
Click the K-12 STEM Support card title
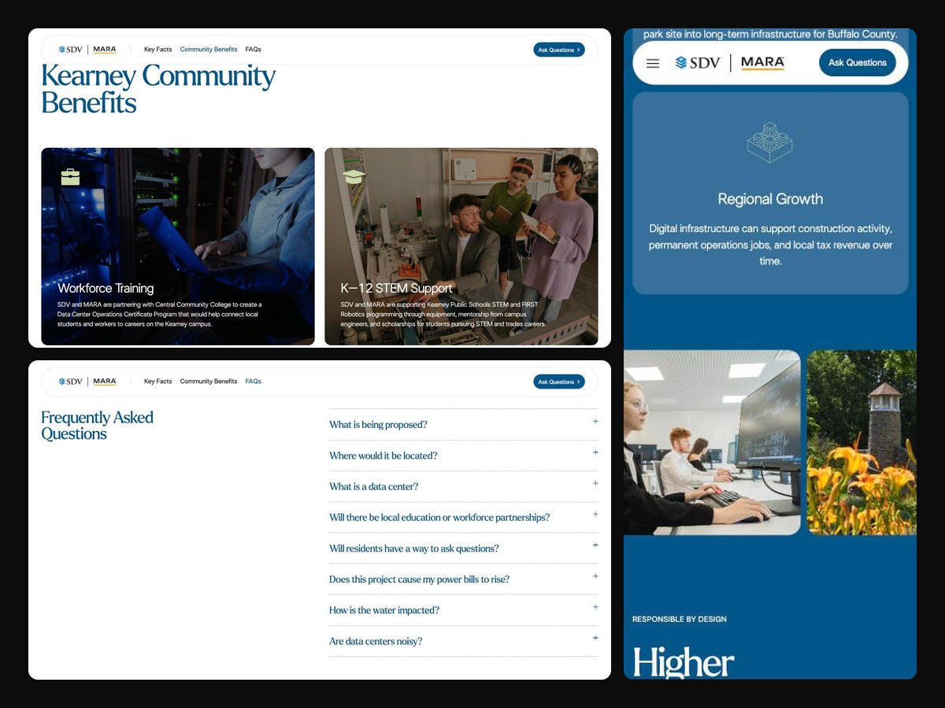pos(396,289)
